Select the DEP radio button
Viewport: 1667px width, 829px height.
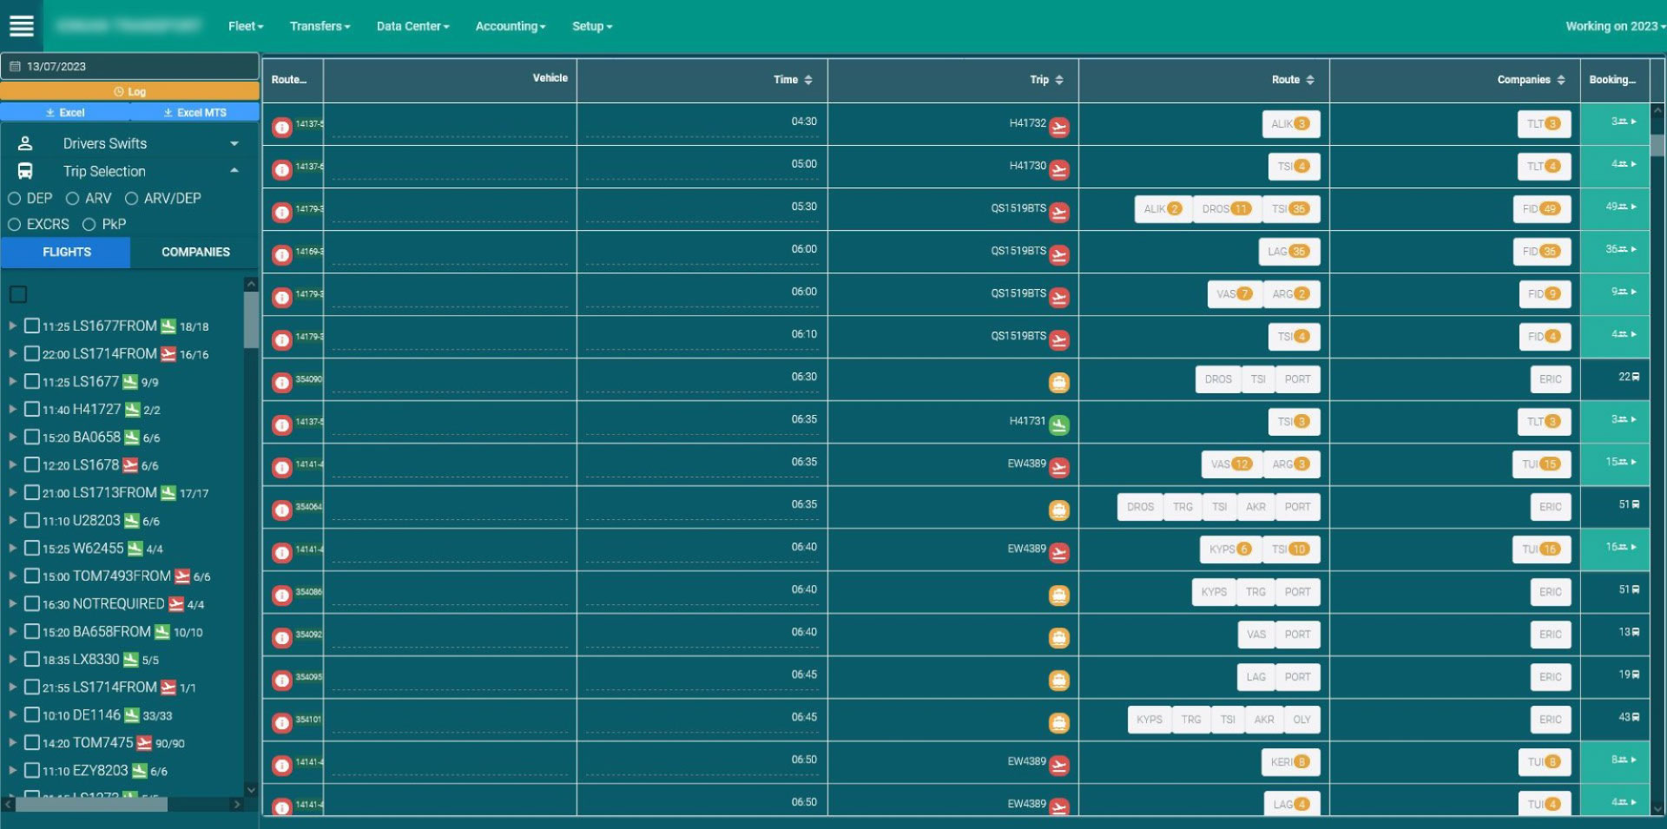(14, 199)
